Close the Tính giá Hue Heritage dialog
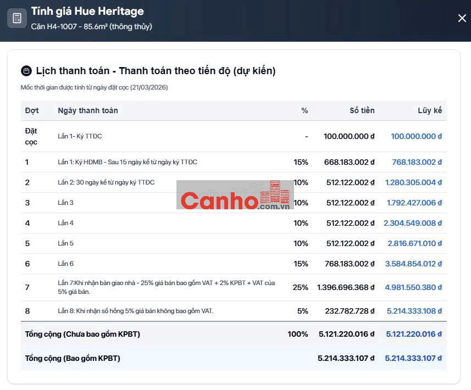The image size is (471, 390). pyautogui.click(x=462, y=18)
